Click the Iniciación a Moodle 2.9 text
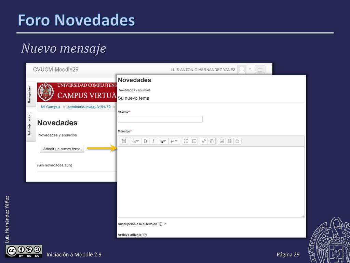The image size is (350, 263). click(74, 254)
